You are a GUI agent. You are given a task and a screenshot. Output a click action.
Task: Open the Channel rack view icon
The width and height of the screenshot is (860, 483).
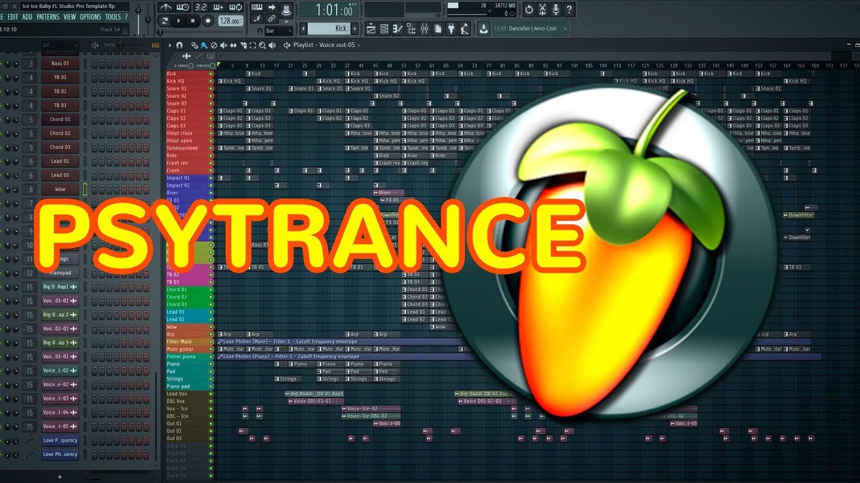pyautogui.click(x=384, y=29)
